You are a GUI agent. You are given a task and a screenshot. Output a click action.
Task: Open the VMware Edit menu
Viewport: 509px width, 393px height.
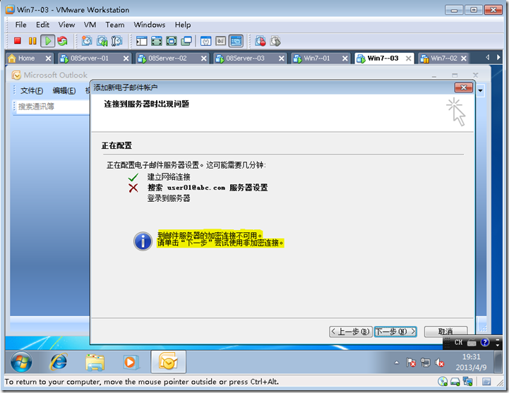tap(42, 25)
